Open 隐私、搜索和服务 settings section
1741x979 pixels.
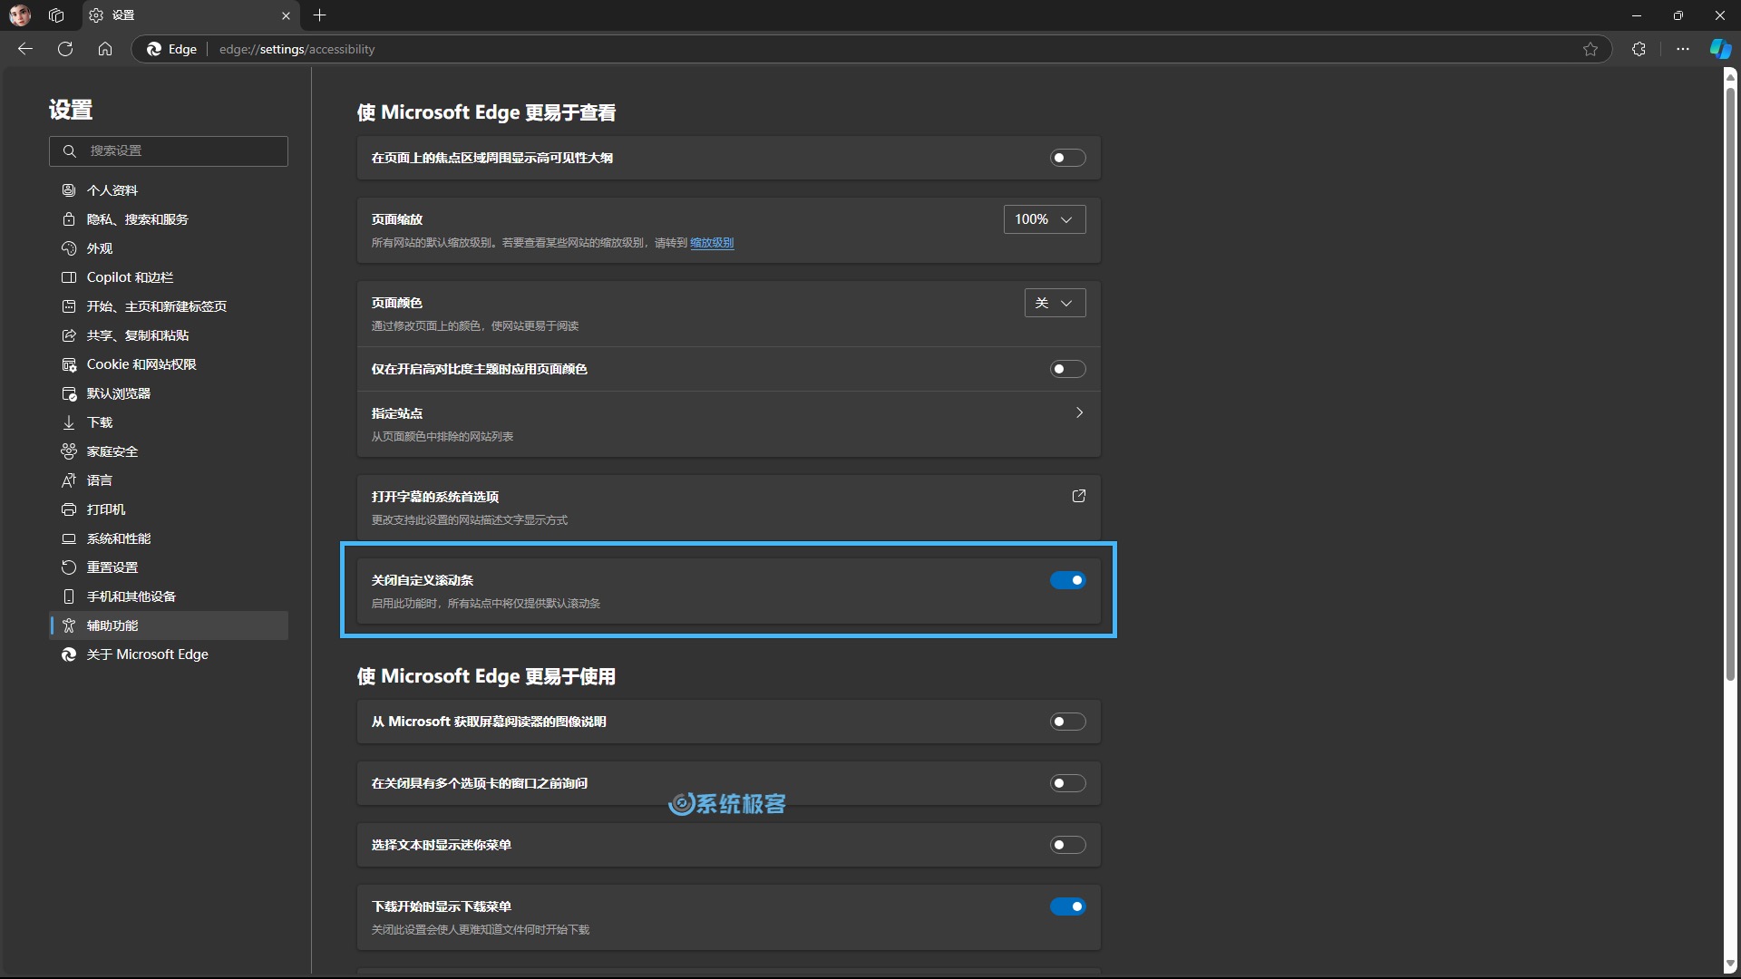(169, 219)
